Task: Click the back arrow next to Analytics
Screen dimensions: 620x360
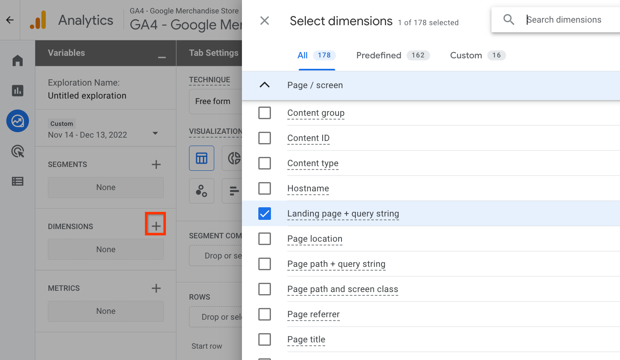Action: coord(10,20)
